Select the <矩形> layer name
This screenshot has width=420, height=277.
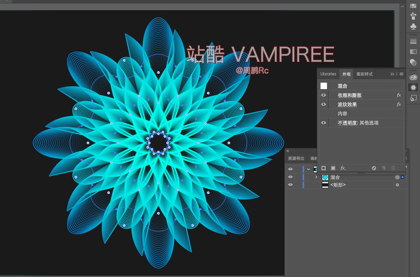click(338, 185)
